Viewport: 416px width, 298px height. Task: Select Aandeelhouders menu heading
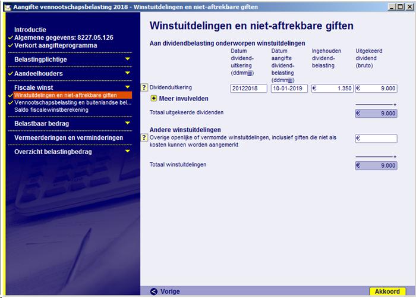coord(39,74)
